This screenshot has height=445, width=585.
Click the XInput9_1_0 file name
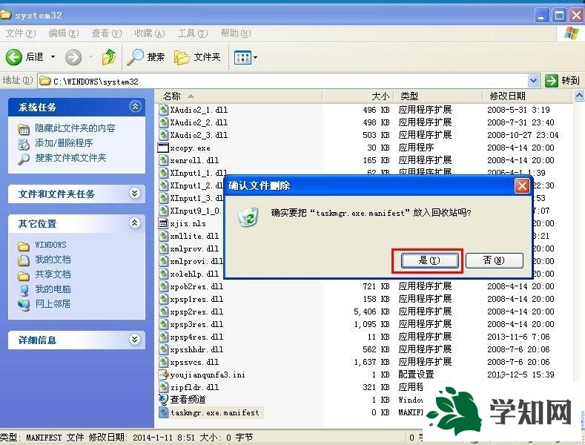[196, 211]
